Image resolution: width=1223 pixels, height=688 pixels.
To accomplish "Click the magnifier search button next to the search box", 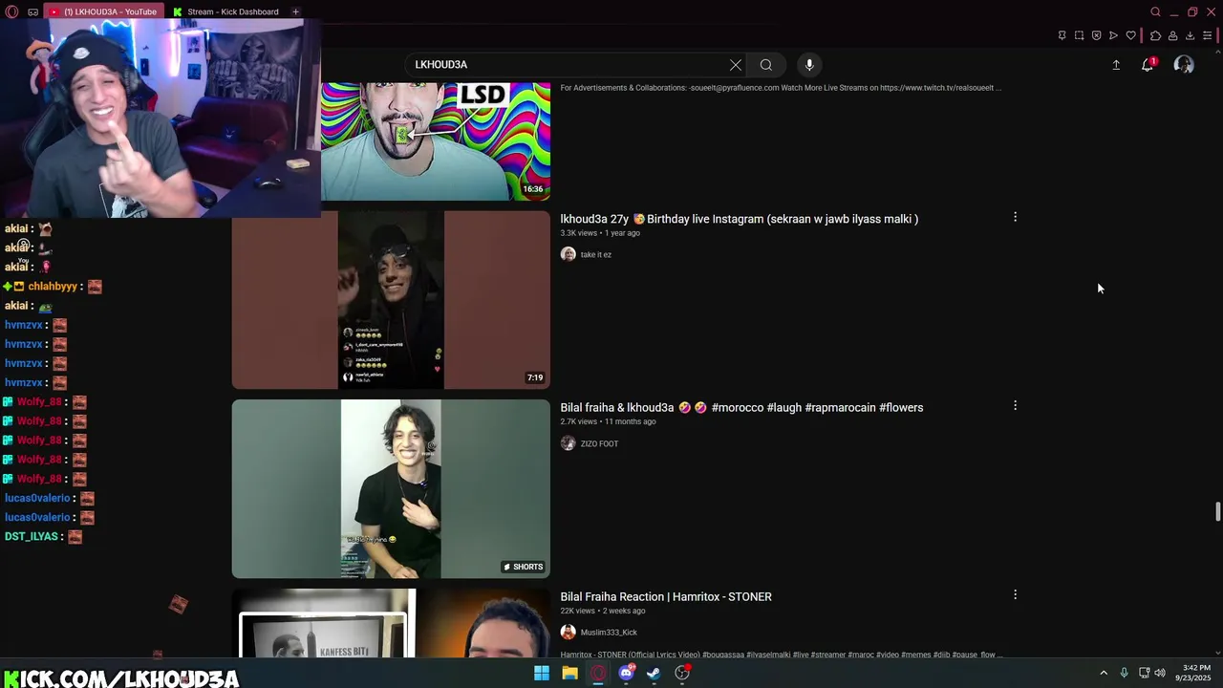I will [x=766, y=65].
